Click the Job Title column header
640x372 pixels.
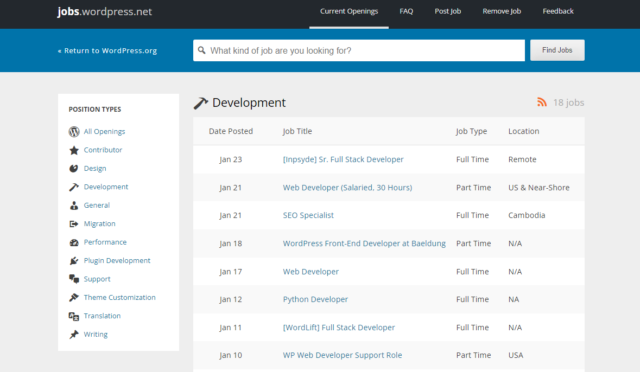[x=297, y=131]
